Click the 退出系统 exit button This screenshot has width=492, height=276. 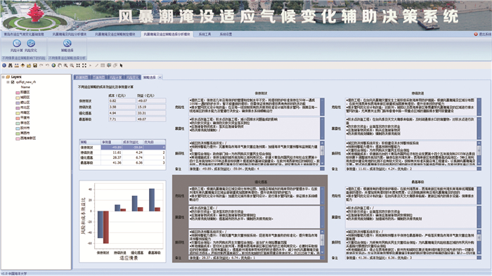coord(483,34)
